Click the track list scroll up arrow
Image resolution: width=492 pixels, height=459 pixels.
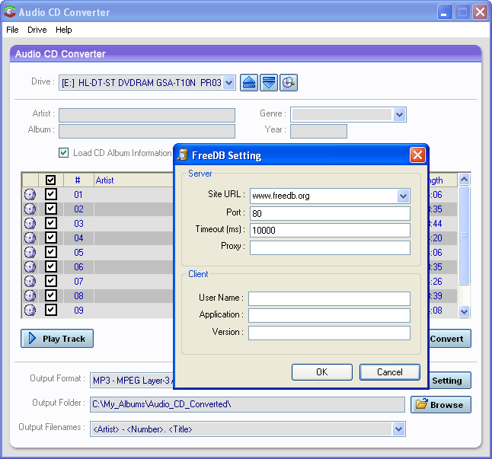click(x=464, y=179)
